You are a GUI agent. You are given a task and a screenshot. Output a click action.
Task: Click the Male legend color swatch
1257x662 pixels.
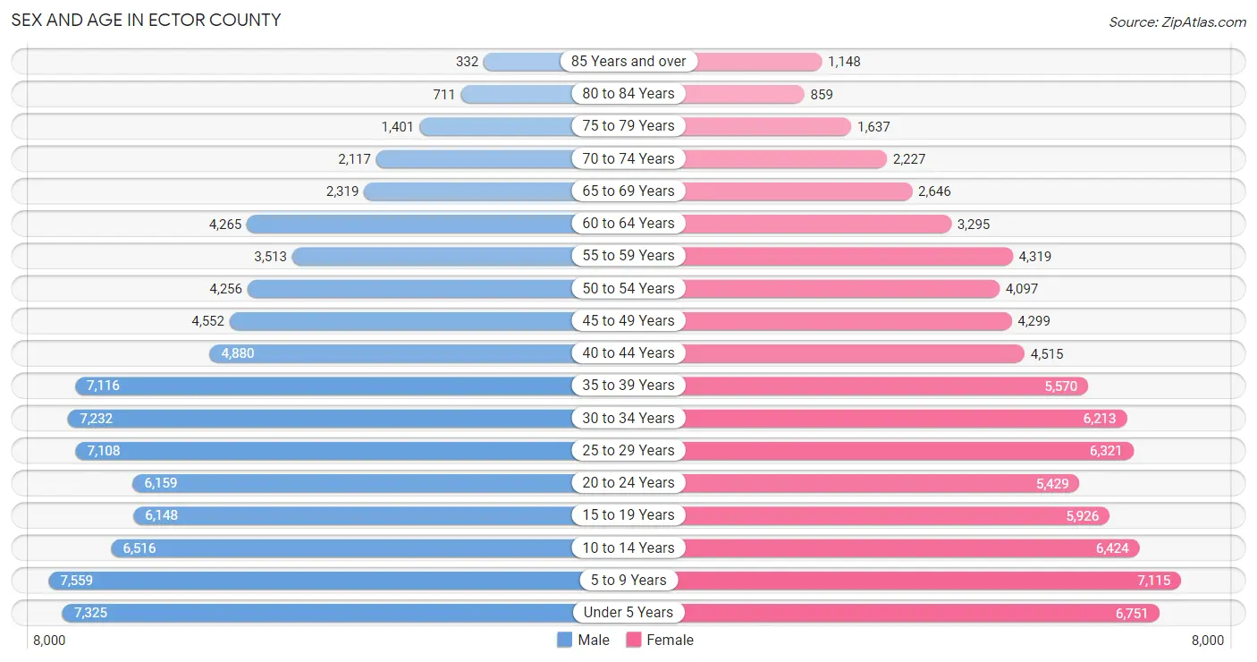tap(564, 640)
